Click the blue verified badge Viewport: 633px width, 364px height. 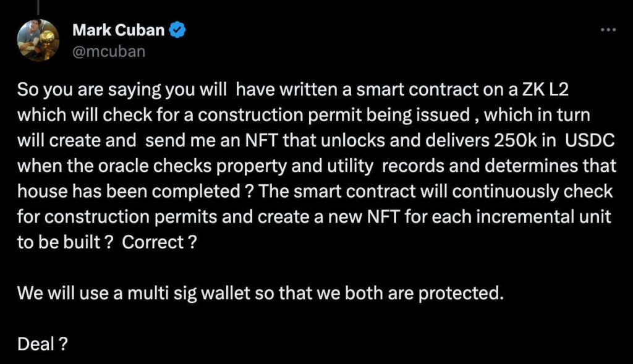point(178,29)
